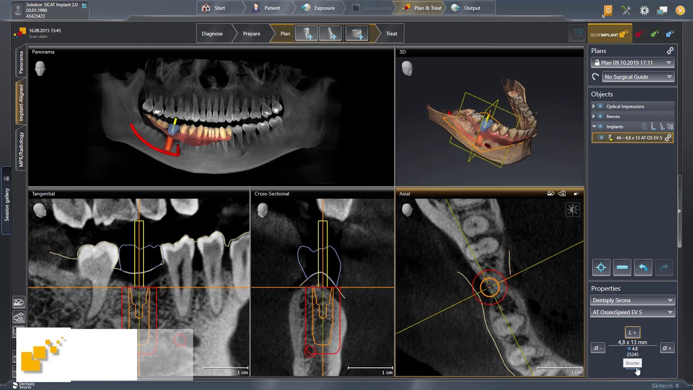Open the help book icon
This screenshot has width=693, height=390.
(608, 10)
